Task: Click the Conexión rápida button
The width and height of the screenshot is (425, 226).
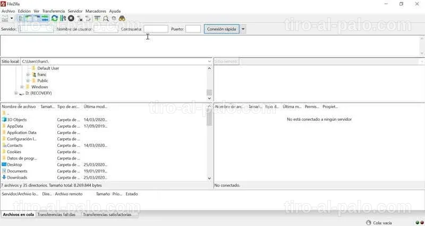Action: (222, 29)
